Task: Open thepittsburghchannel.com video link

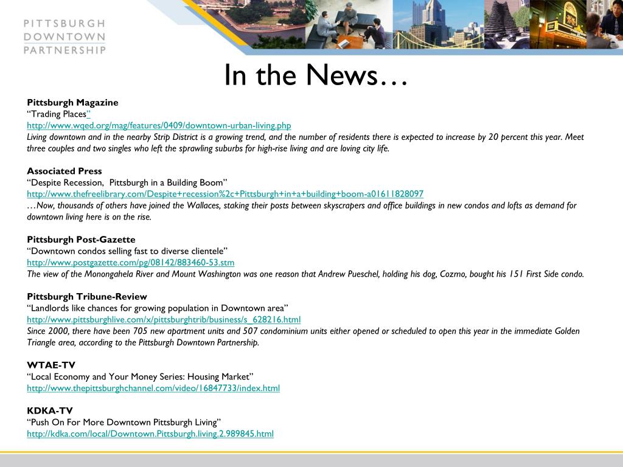Action: 153,388
